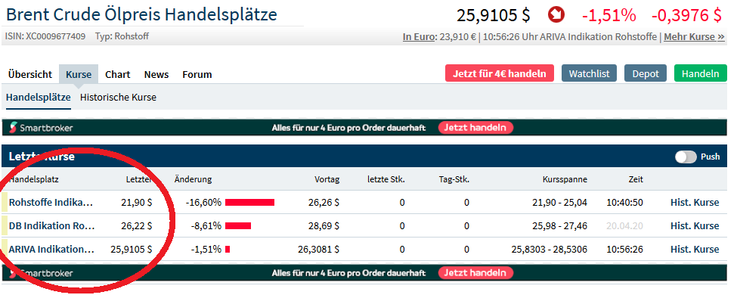Click the Jetzt für 4€ handeln button
This screenshot has height=295, width=737.
pyautogui.click(x=500, y=73)
